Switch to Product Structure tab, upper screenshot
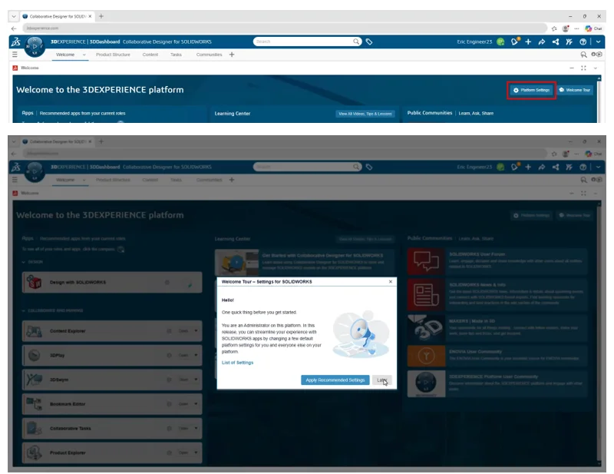 [x=113, y=55]
